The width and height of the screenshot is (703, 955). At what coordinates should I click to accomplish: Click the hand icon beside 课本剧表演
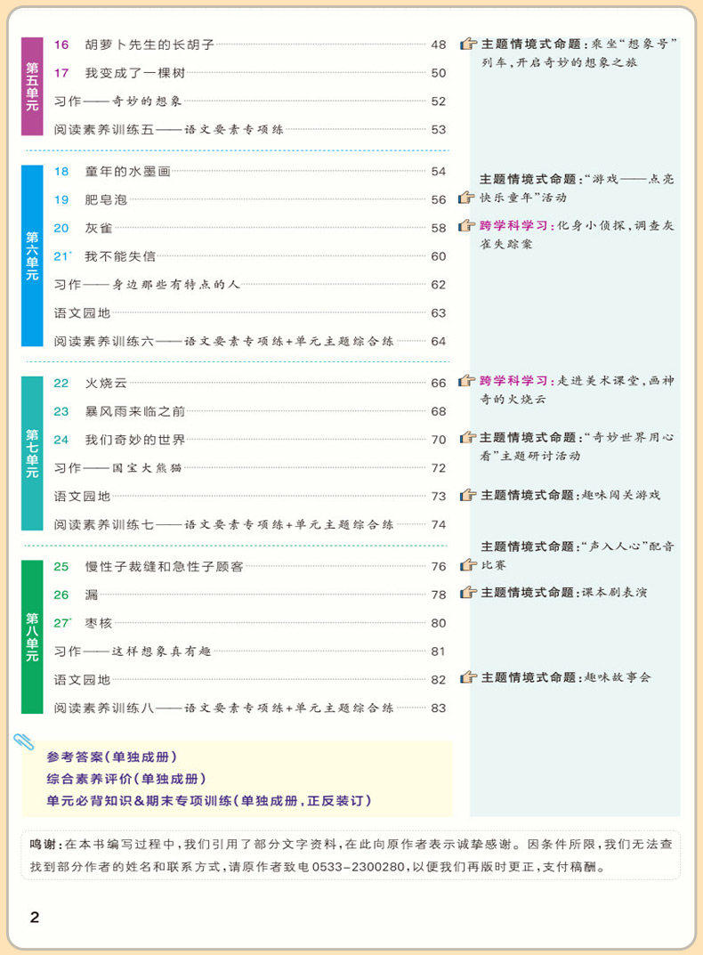[x=467, y=593]
